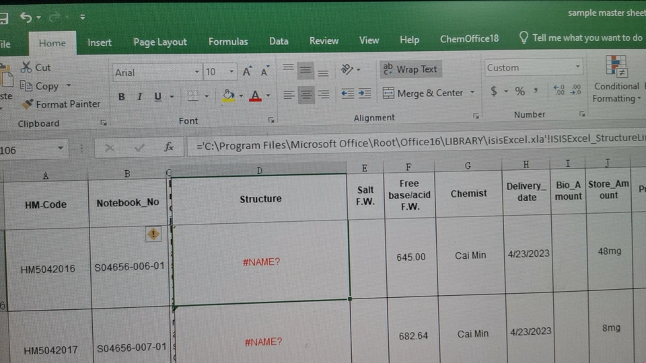The height and width of the screenshot is (363, 646).
Task: Click the Format Painter brush icon
Action: (x=27, y=104)
